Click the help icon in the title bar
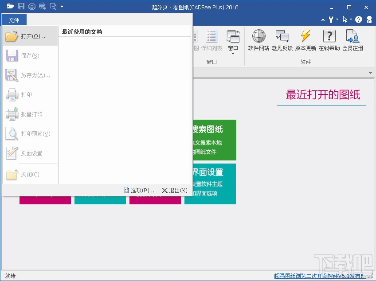This screenshot has width=376, height=281. (x=358, y=20)
